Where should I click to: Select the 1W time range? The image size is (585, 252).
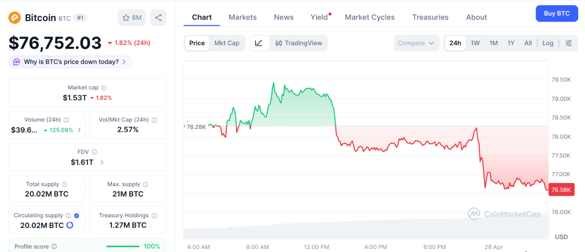tap(475, 43)
